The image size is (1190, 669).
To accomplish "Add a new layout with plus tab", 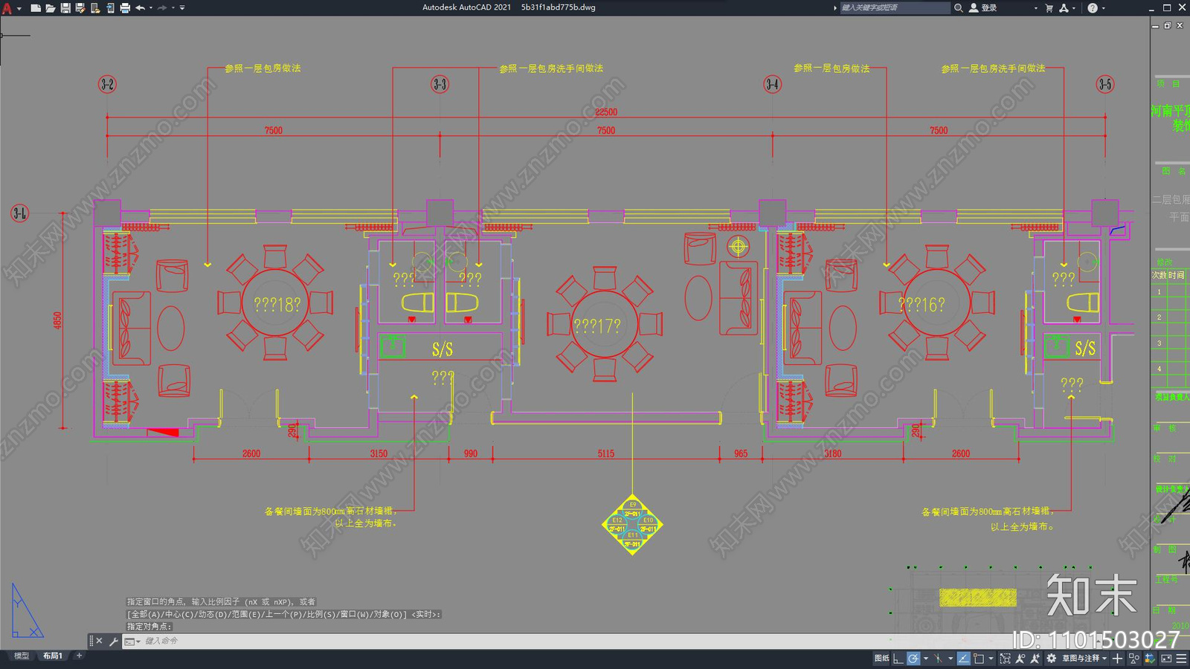I will point(79,656).
